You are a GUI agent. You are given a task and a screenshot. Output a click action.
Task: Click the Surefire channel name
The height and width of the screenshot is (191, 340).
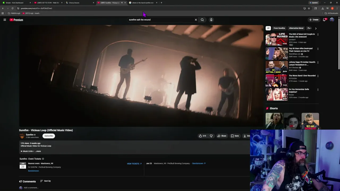29,135
